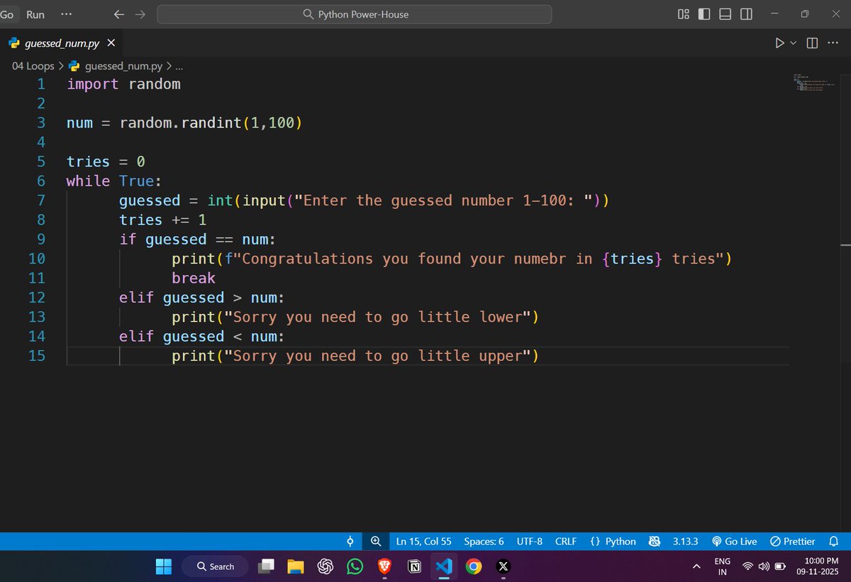The image size is (851, 582).
Task: Click the volume speaker icon
Action: [x=764, y=566]
